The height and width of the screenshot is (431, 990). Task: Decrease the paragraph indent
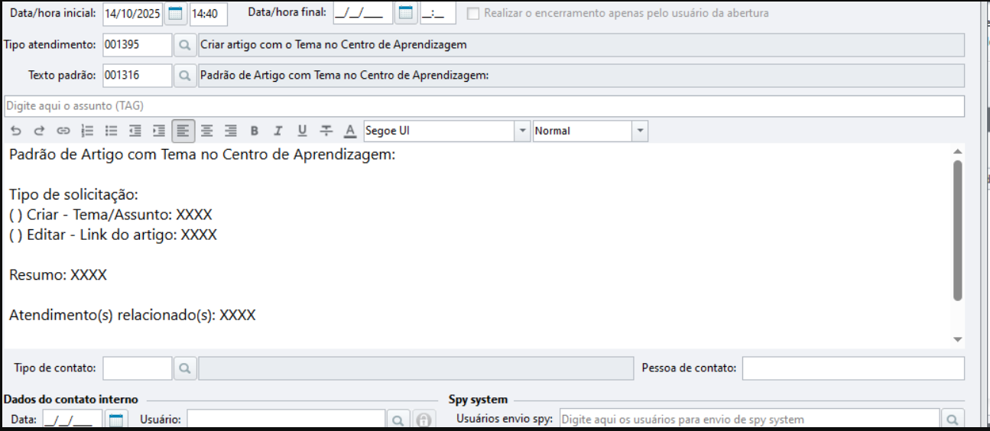click(x=135, y=131)
